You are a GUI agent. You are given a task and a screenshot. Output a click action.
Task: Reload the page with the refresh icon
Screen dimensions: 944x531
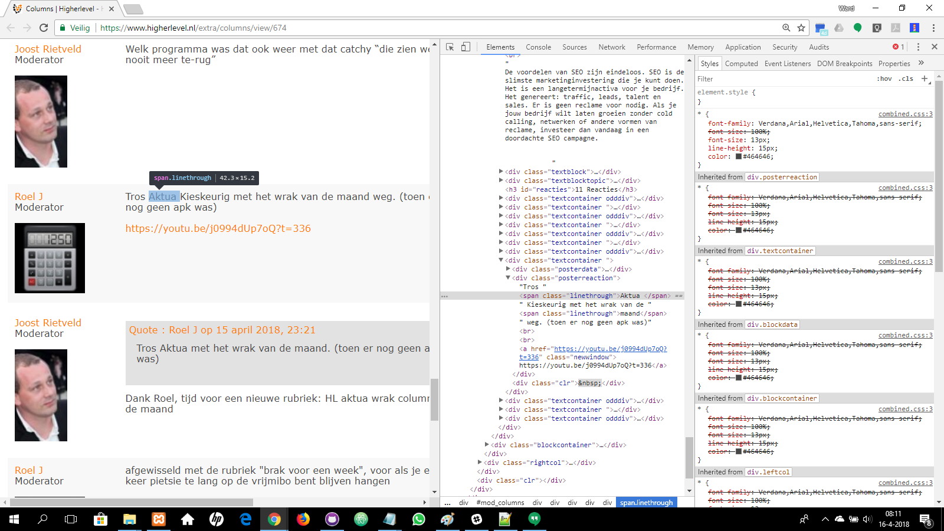tap(44, 28)
